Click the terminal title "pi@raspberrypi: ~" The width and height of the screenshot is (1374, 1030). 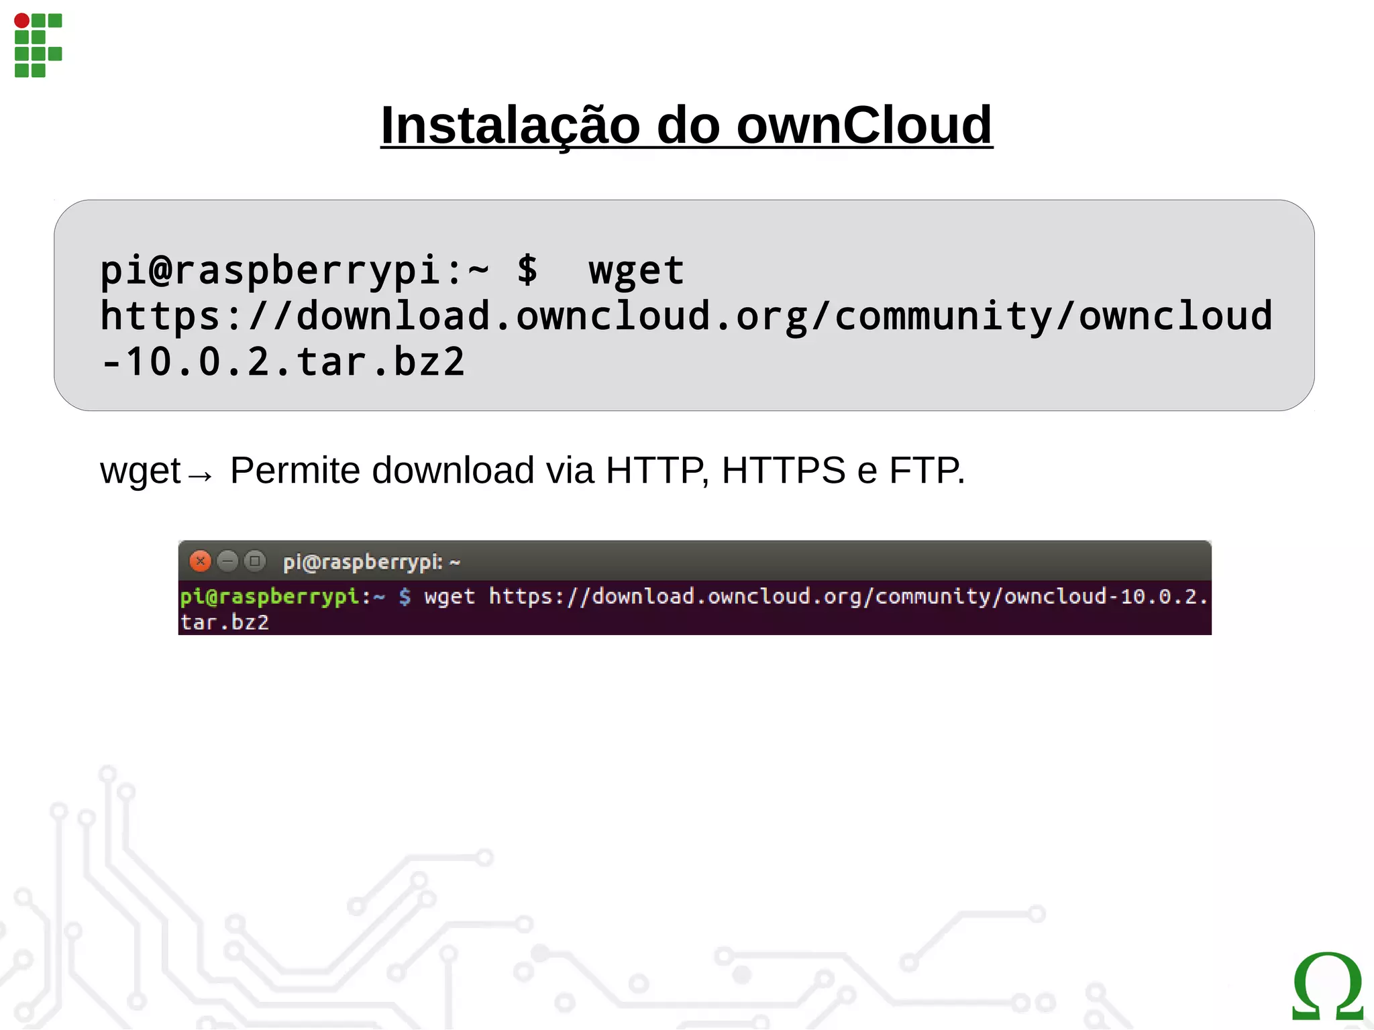[x=372, y=562]
